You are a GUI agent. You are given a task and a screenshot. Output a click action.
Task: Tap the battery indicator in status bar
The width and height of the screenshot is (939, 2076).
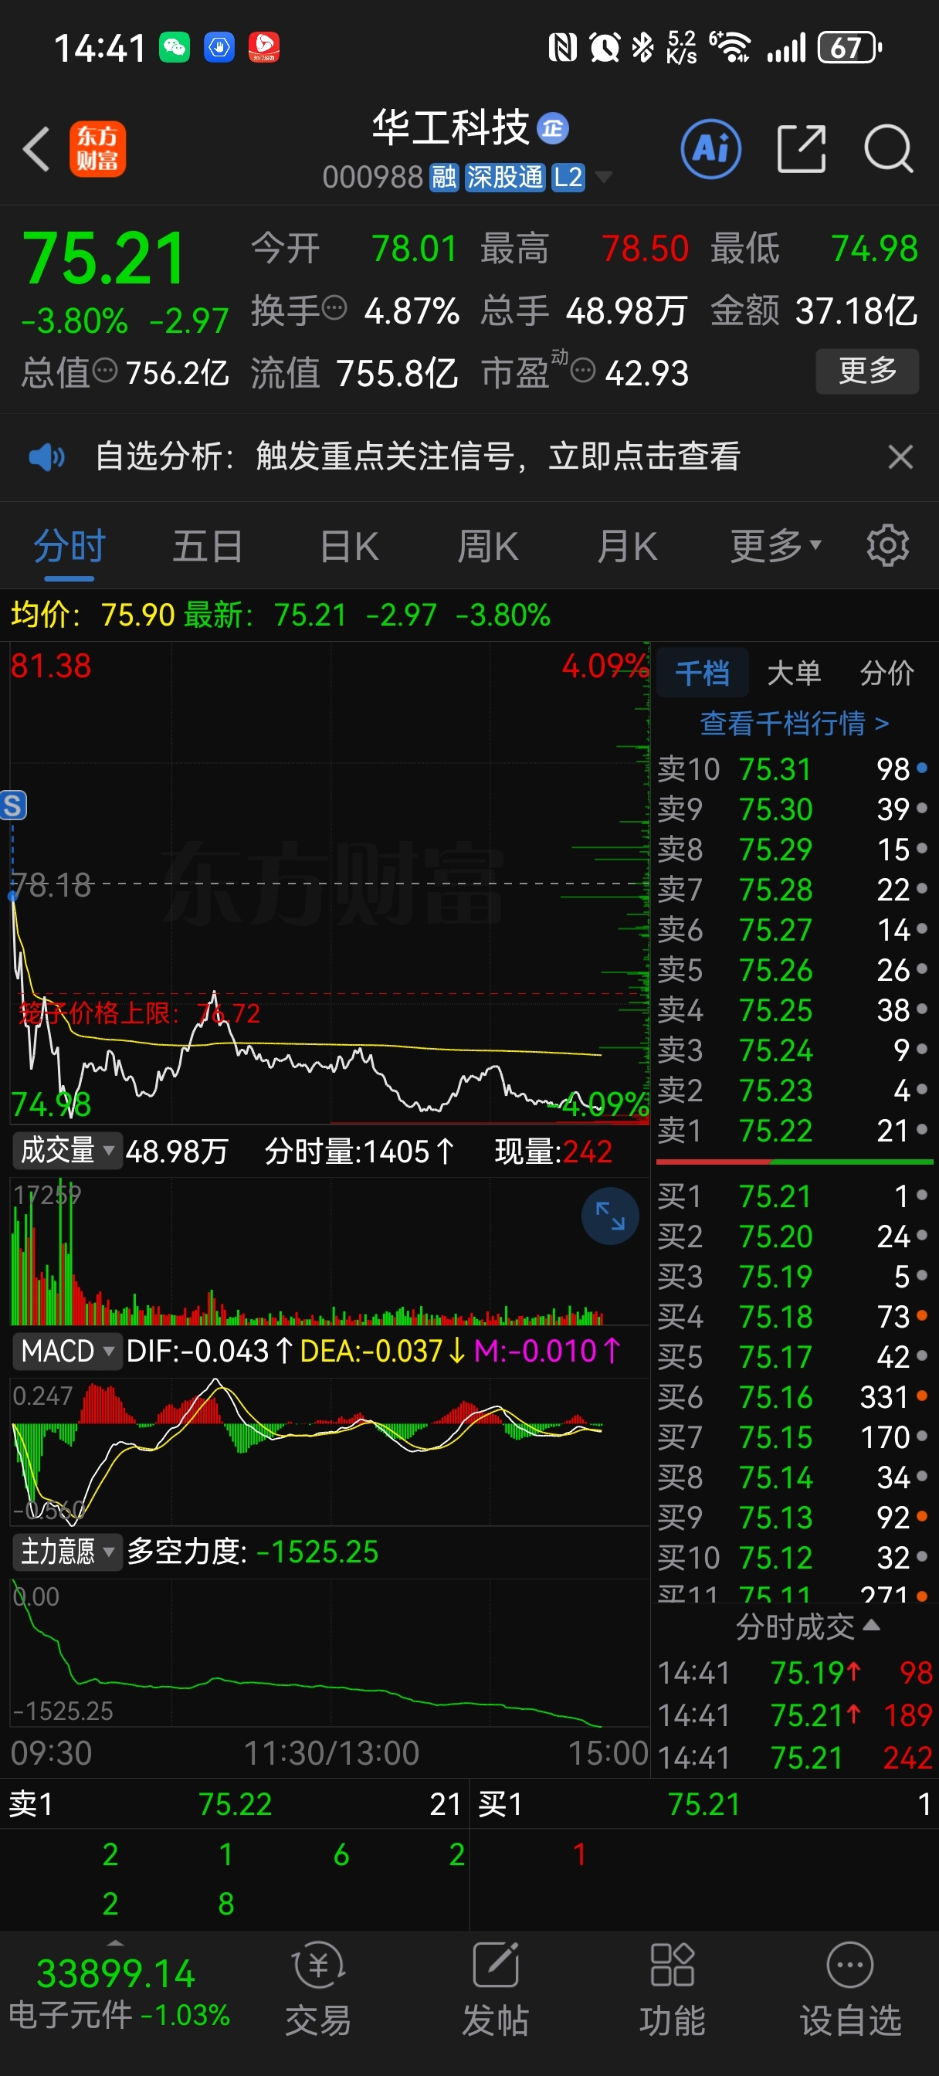pyautogui.click(x=849, y=48)
